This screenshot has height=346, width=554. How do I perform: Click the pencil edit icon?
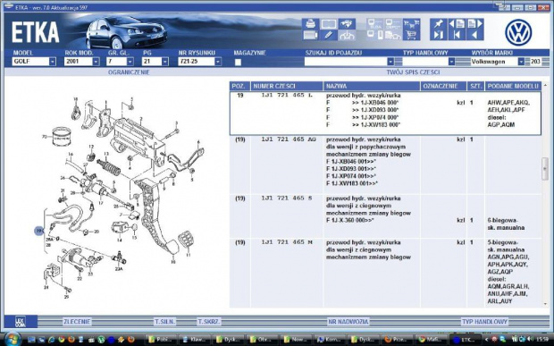tap(329, 35)
